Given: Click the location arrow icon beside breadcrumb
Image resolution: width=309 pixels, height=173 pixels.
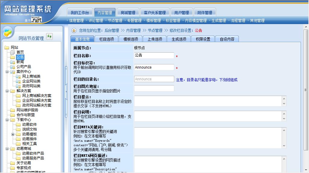Looking at the screenshot, I should coord(74,30).
